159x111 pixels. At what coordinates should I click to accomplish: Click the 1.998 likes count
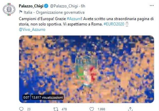[101, 109]
